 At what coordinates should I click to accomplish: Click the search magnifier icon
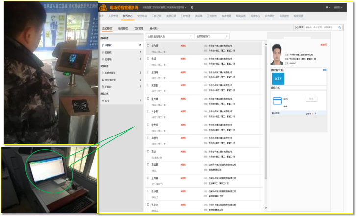(340, 27)
